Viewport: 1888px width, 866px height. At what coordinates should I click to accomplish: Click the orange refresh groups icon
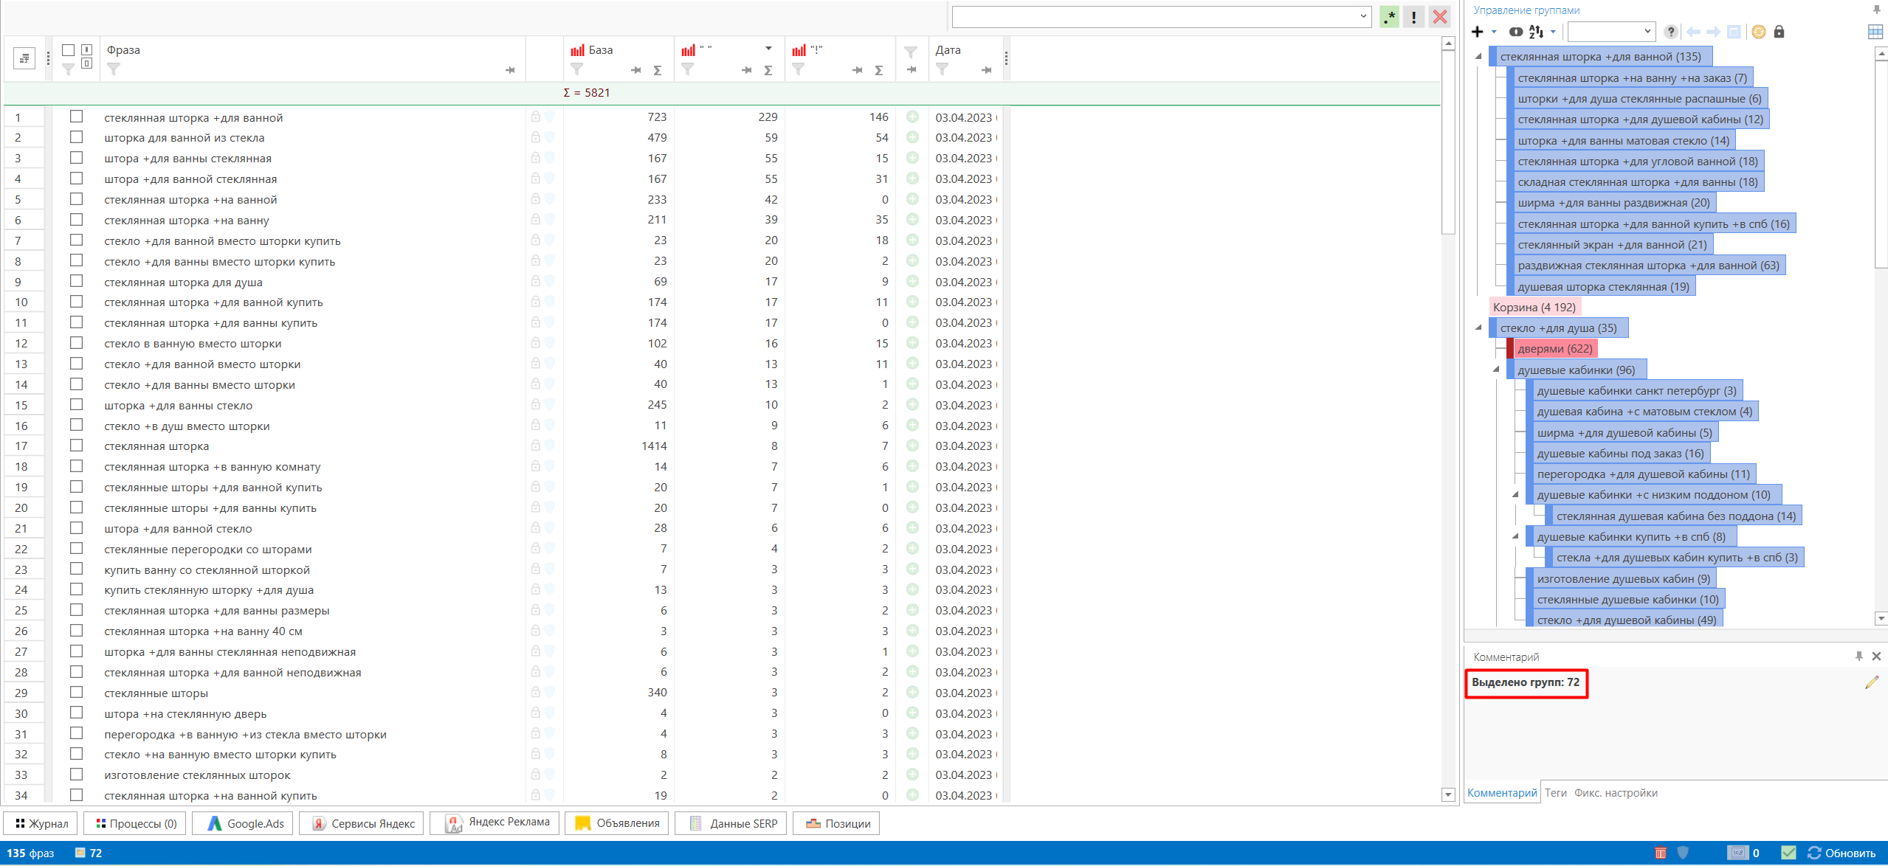point(1759,32)
